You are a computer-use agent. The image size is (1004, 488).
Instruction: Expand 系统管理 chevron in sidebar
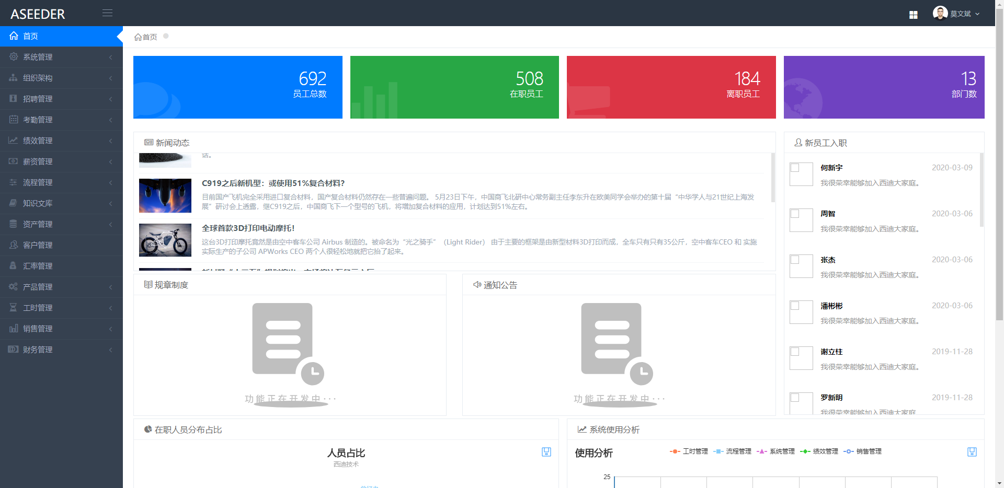111,57
